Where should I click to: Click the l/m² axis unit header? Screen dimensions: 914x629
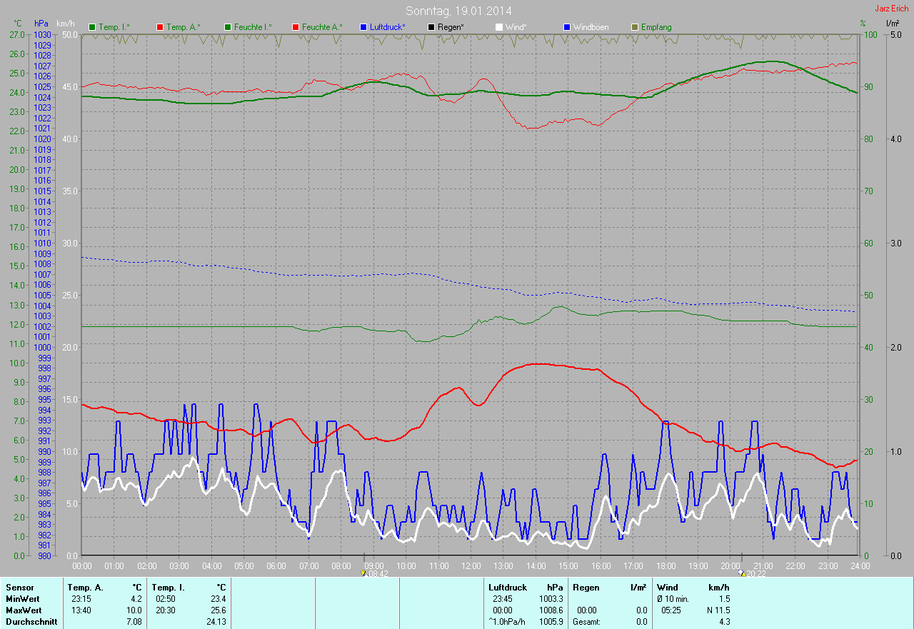[892, 24]
